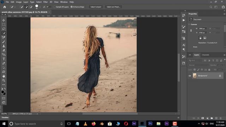Open the layer Kind filter dropdown
This screenshot has height=127, width=226.
[195, 60]
